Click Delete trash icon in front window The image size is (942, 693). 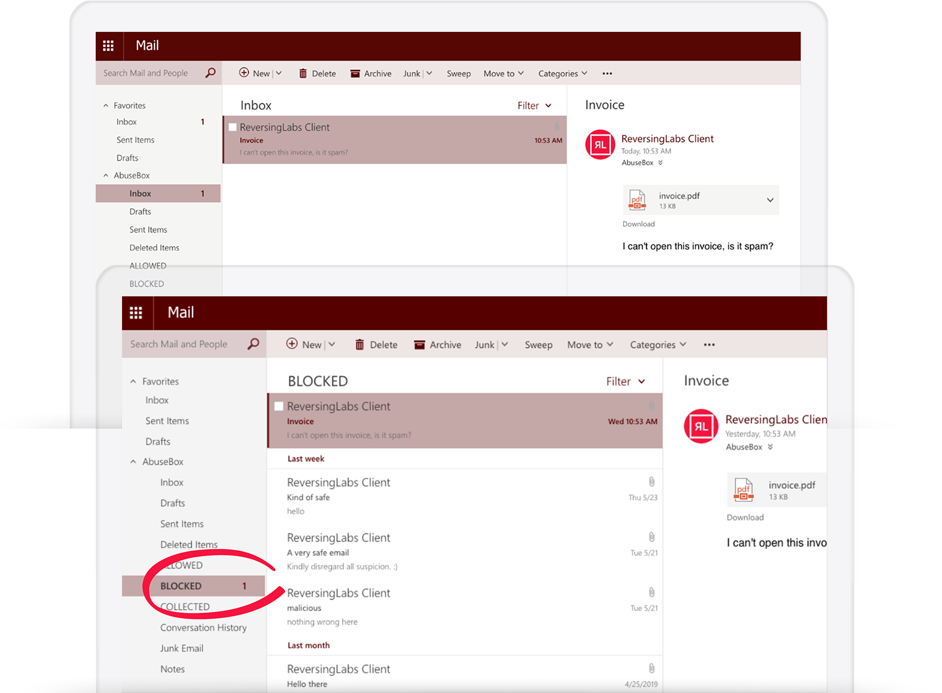tap(360, 344)
